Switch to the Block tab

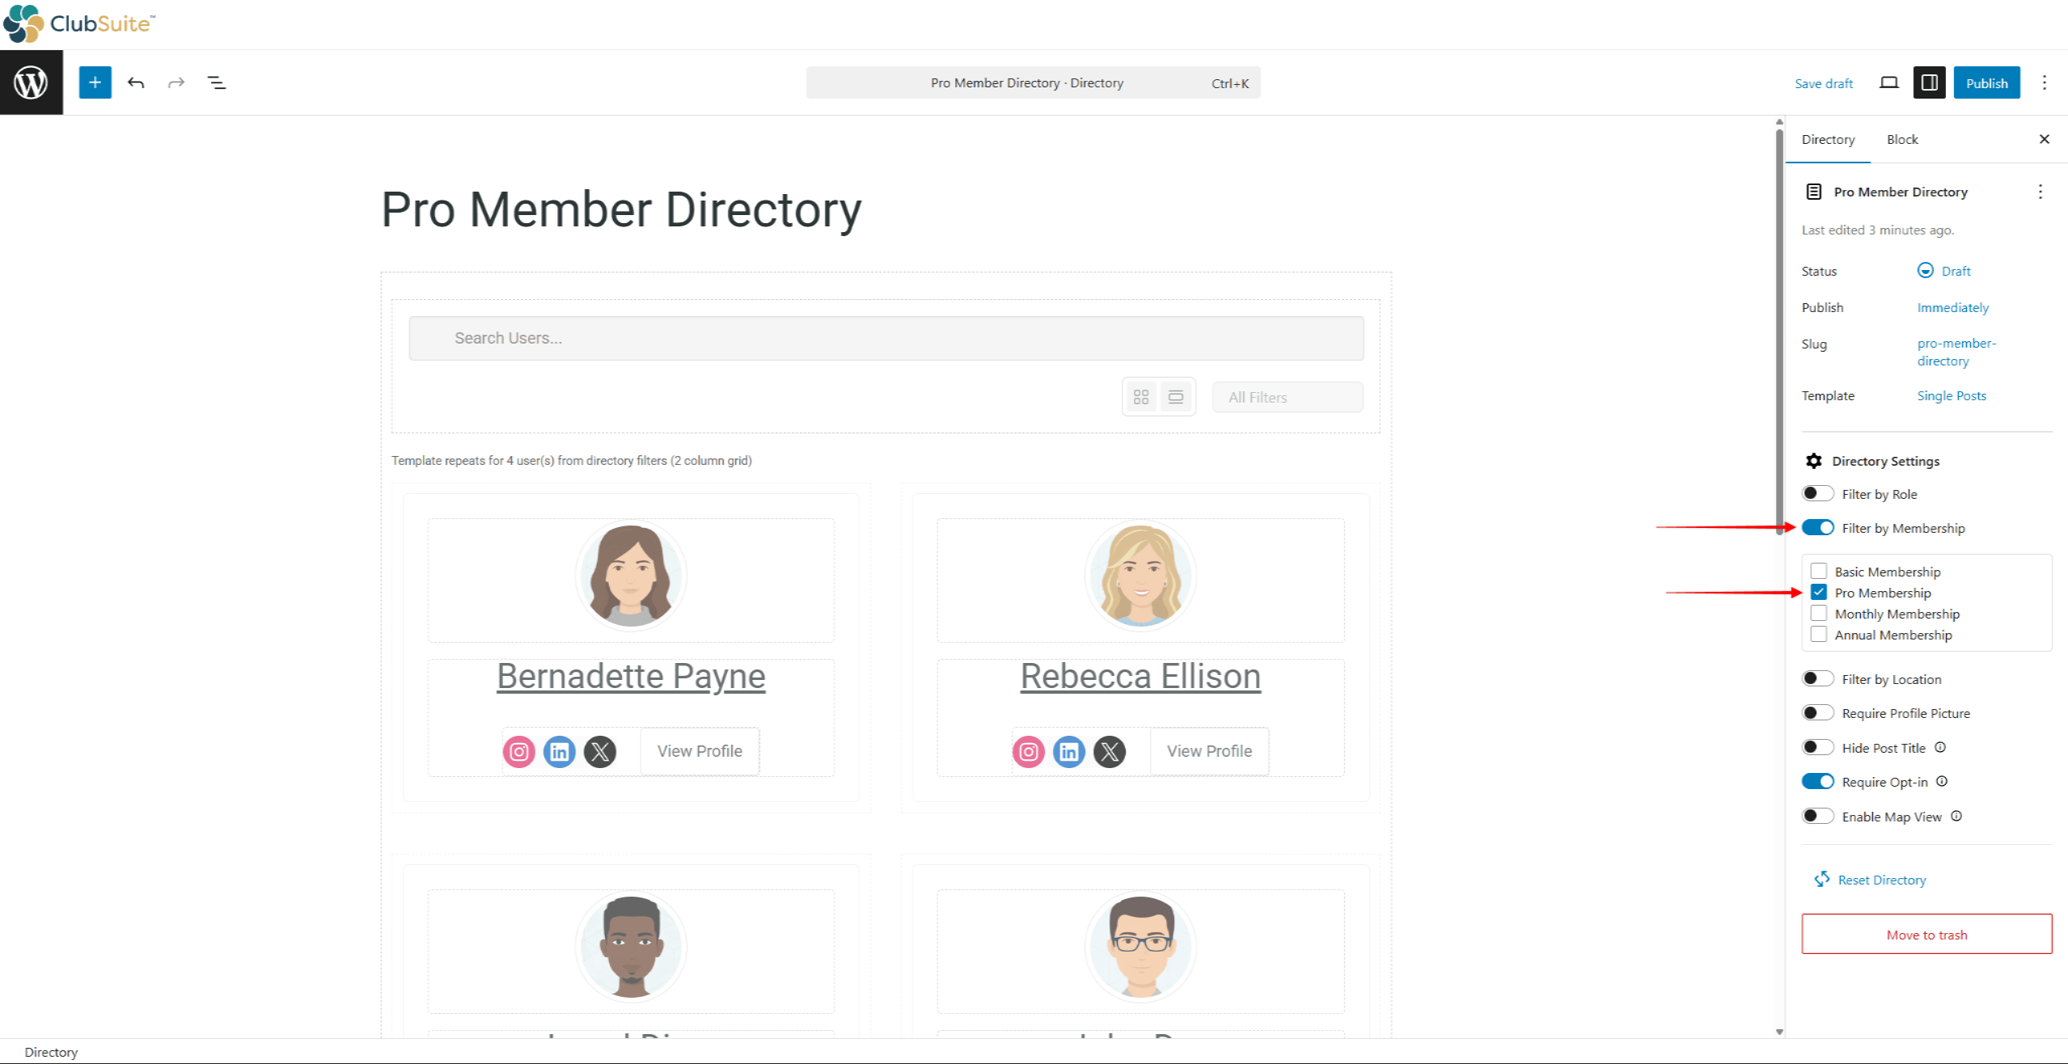click(x=1901, y=140)
